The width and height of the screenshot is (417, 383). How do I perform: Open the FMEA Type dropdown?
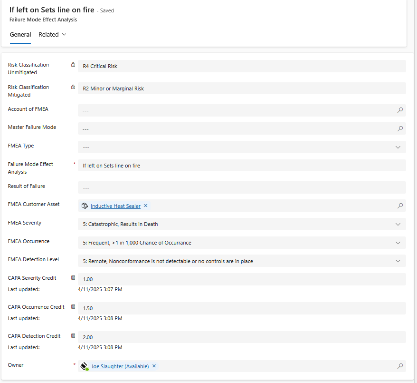click(398, 147)
